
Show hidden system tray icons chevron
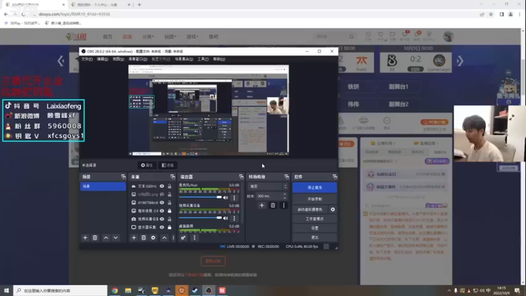click(449, 291)
